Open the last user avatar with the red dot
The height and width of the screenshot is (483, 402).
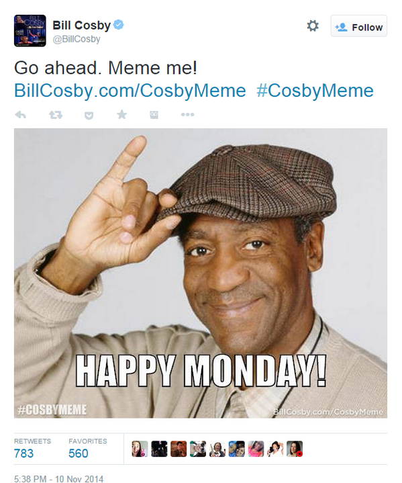coord(295,449)
